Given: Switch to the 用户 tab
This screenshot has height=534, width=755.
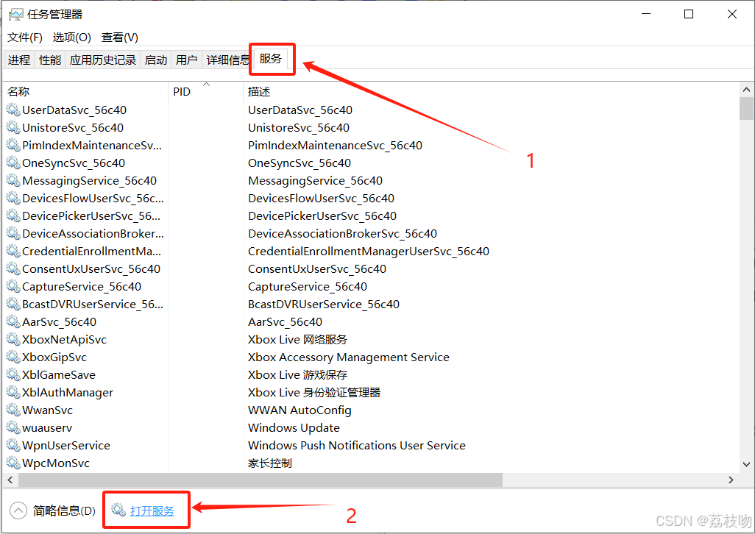Looking at the screenshot, I should pyautogui.click(x=186, y=60).
